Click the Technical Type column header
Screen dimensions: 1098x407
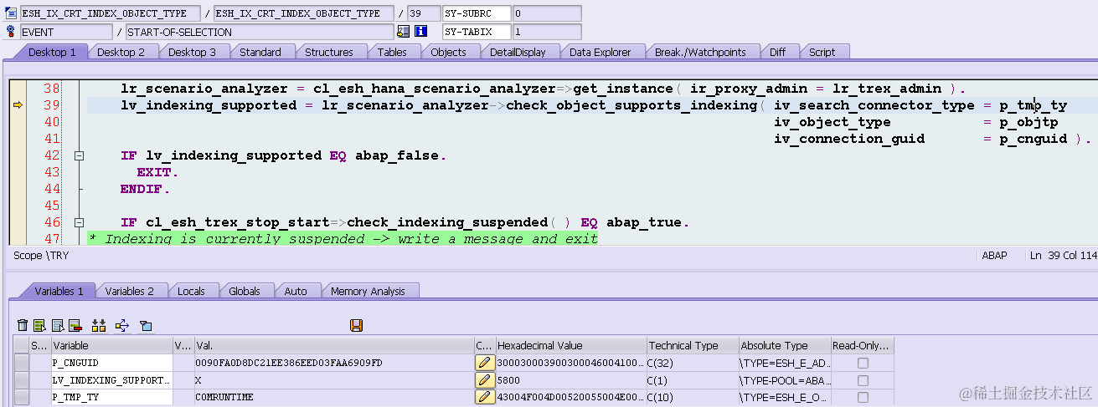tap(693, 345)
